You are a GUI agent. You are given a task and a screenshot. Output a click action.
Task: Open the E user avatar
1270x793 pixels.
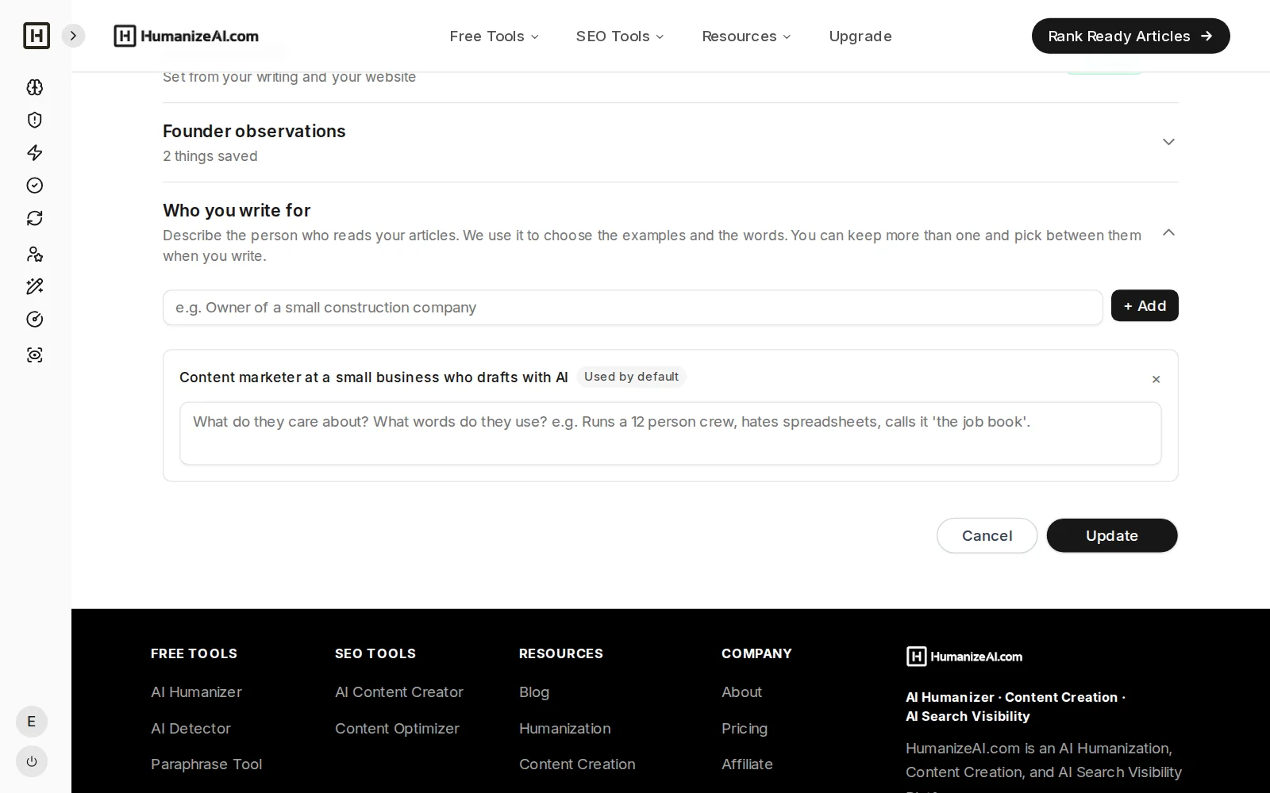[32, 722]
